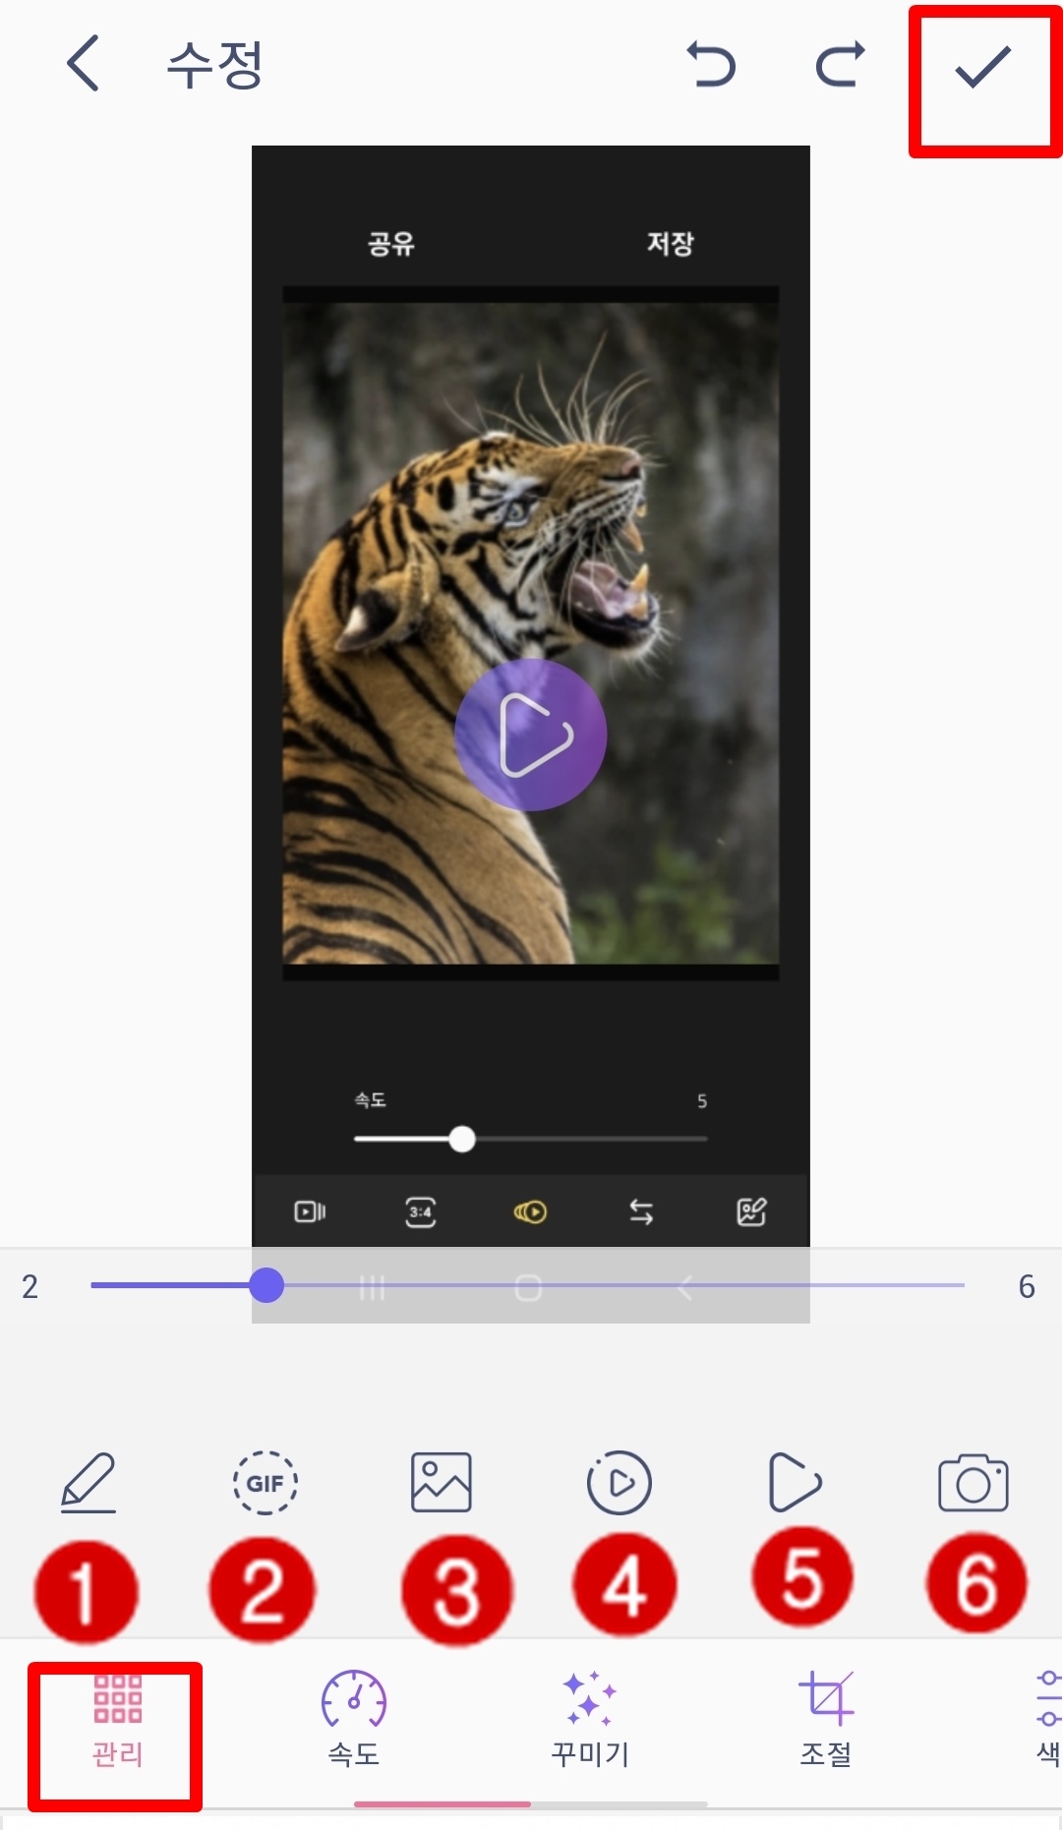Tap the rounded play shape icon
This screenshot has height=1830, width=1063.
tap(795, 1482)
